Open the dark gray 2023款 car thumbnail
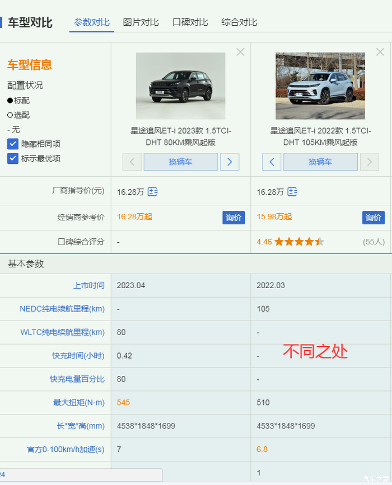This screenshot has width=392, height=485. tap(180, 86)
